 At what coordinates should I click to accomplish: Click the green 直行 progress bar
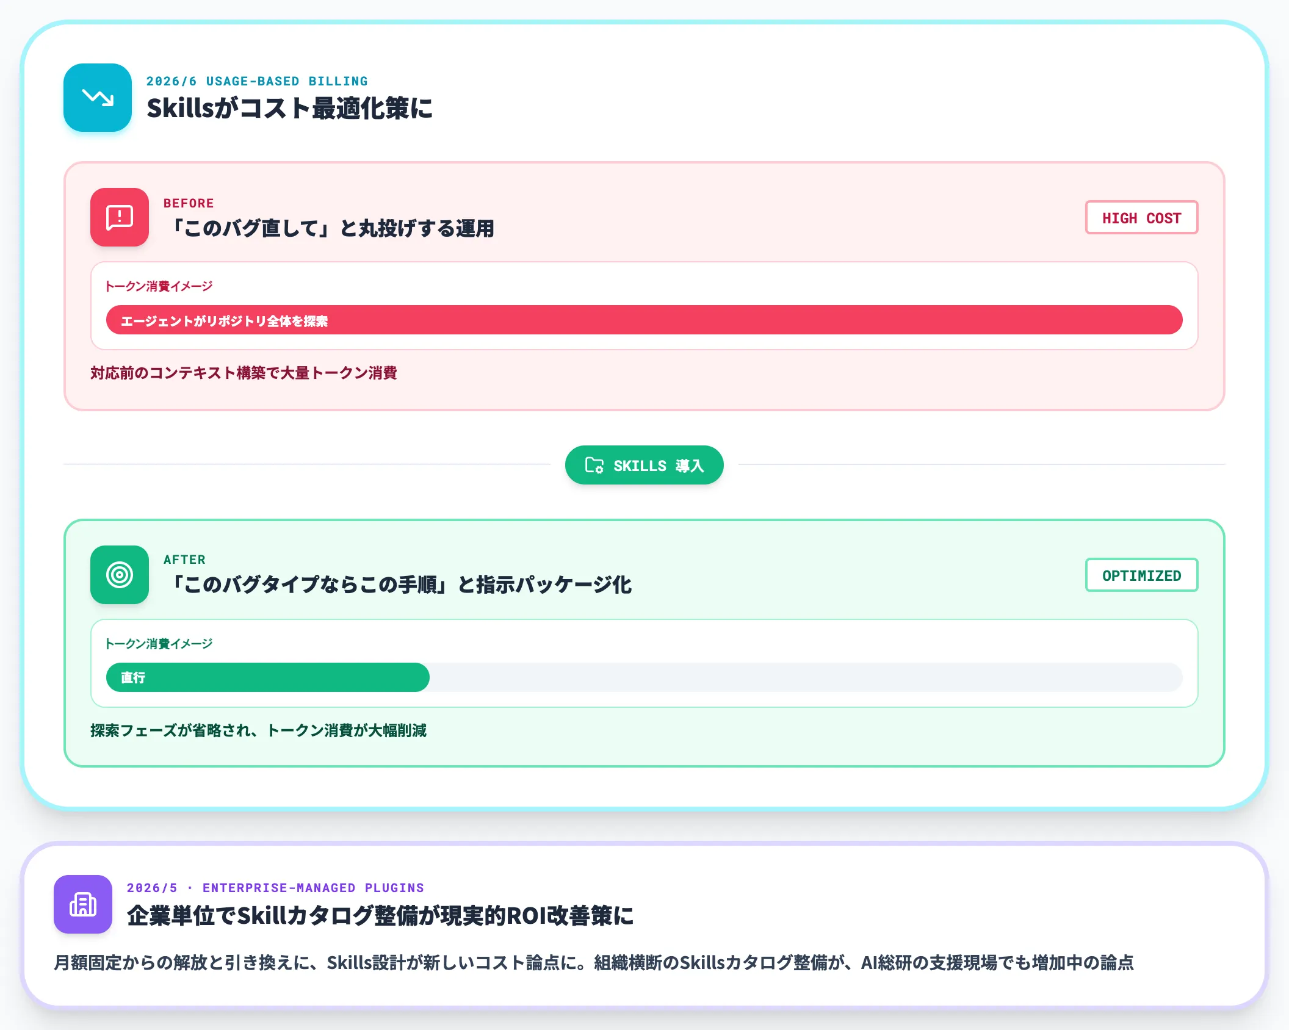[x=268, y=677]
